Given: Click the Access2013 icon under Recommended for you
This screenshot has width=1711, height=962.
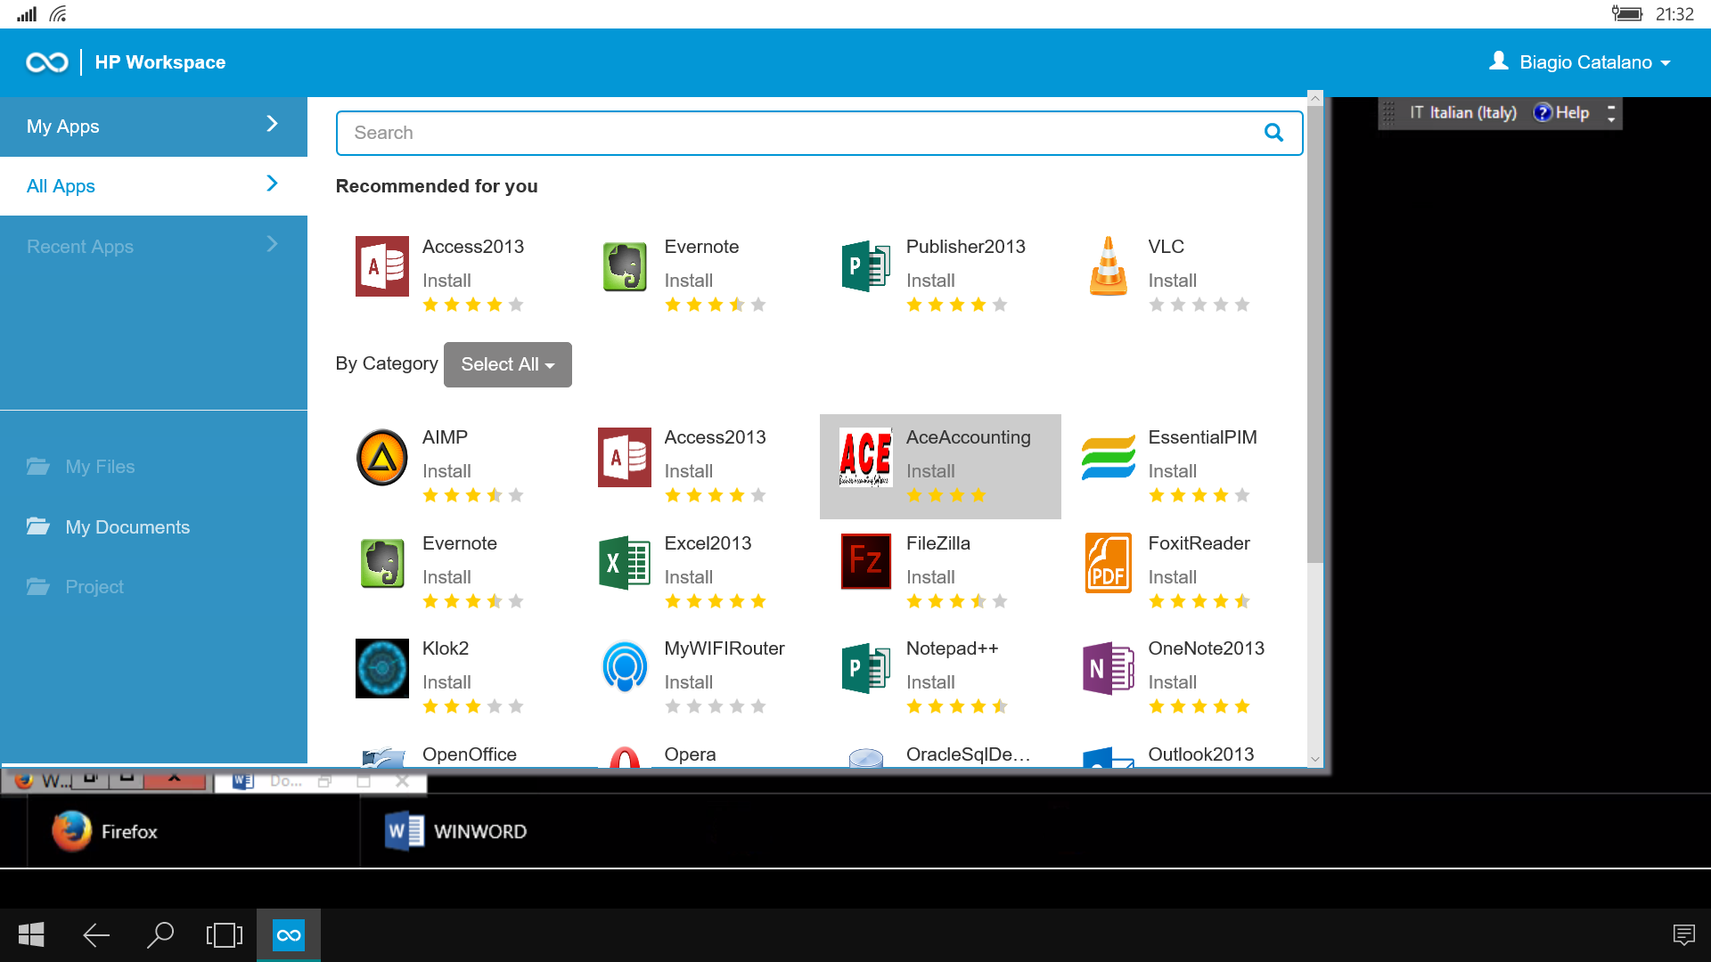Looking at the screenshot, I should tap(382, 266).
